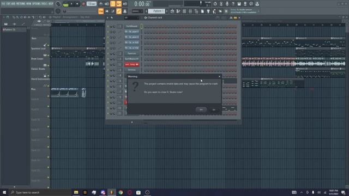
Task: Toggle the metronome icon
Action: pos(101,4)
